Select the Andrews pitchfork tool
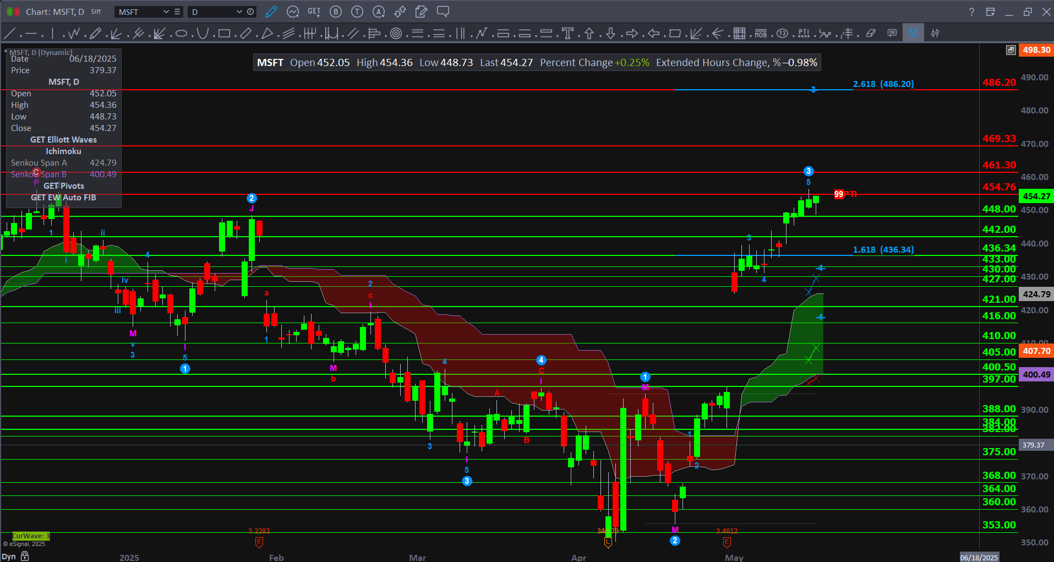The image size is (1054, 562). pyautogui.click(x=138, y=34)
